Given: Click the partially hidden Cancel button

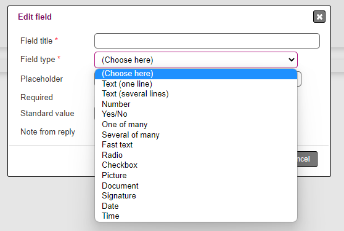Looking at the screenshot, I should 307,159.
